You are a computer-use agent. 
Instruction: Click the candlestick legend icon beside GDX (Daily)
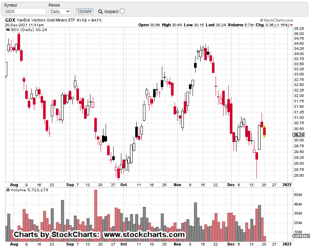tap(8, 30)
